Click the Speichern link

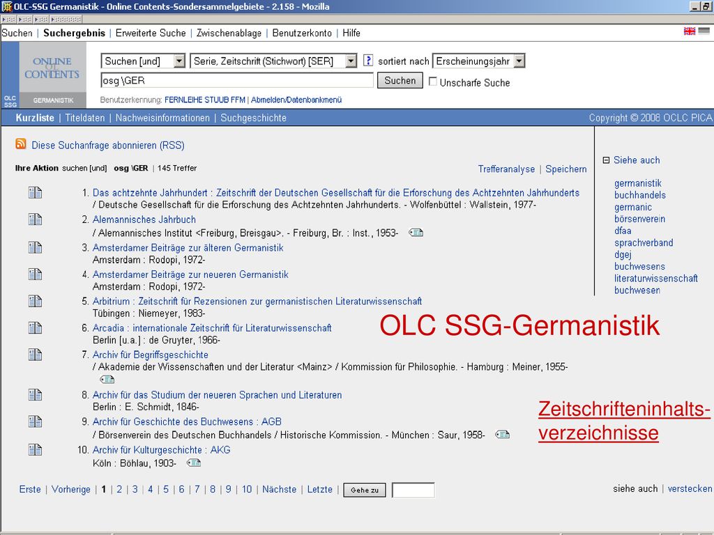(x=566, y=169)
